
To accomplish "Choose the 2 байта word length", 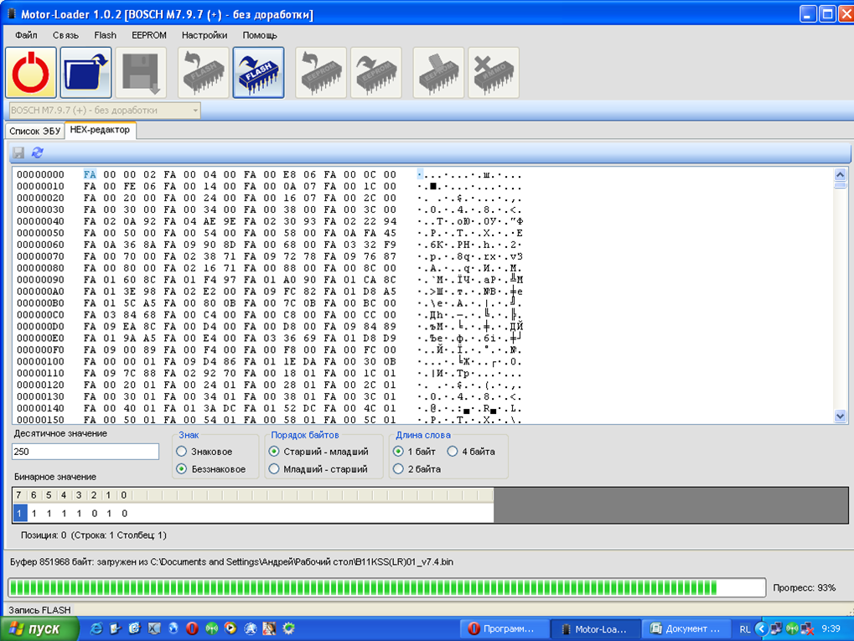I will point(398,469).
